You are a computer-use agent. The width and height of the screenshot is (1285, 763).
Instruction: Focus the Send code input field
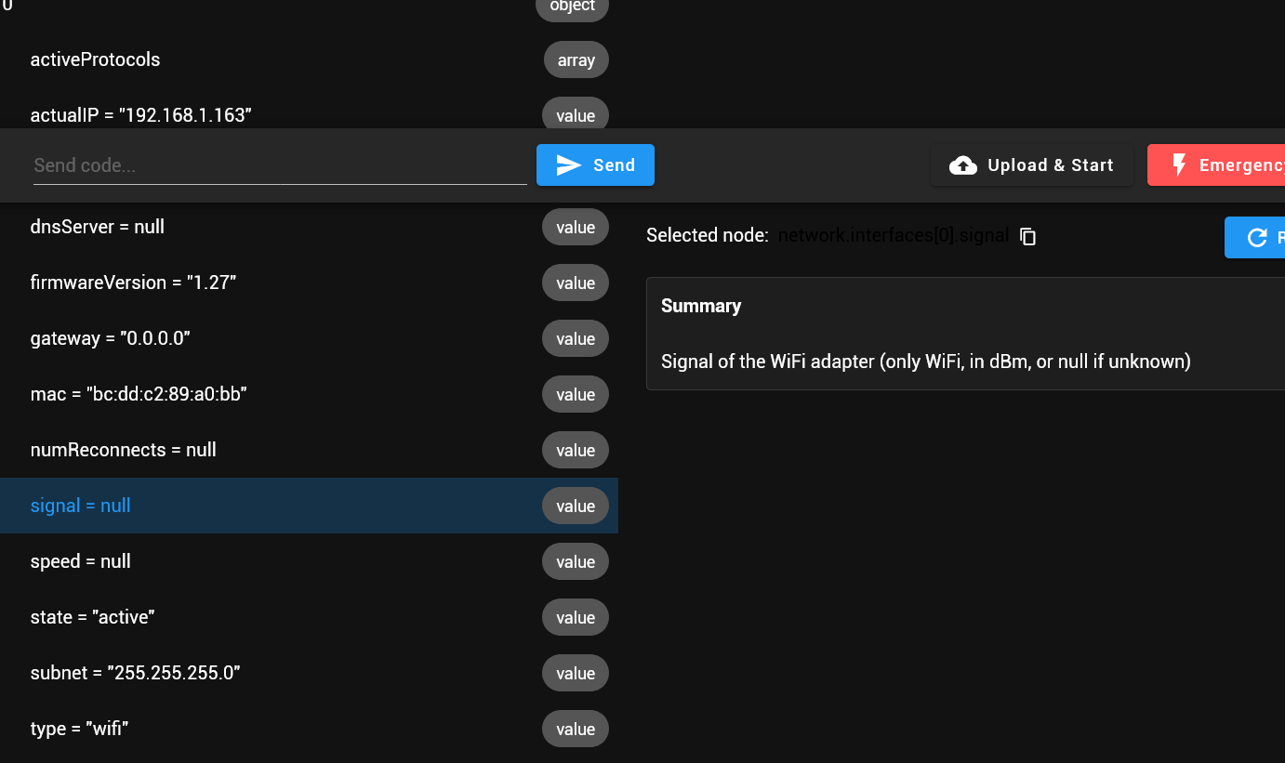click(280, 165)
